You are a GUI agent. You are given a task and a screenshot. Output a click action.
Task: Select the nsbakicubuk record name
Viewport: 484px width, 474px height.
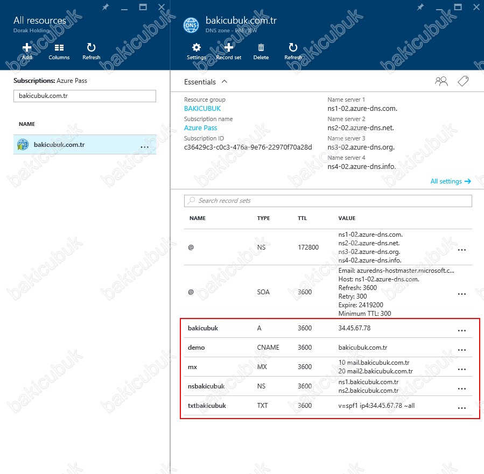206,386
